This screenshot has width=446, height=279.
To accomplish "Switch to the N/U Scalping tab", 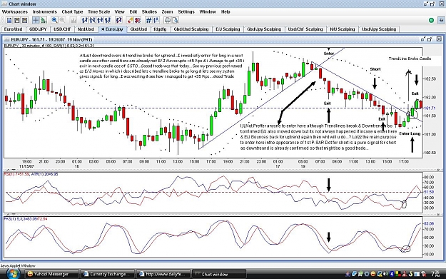I will 343,29.
